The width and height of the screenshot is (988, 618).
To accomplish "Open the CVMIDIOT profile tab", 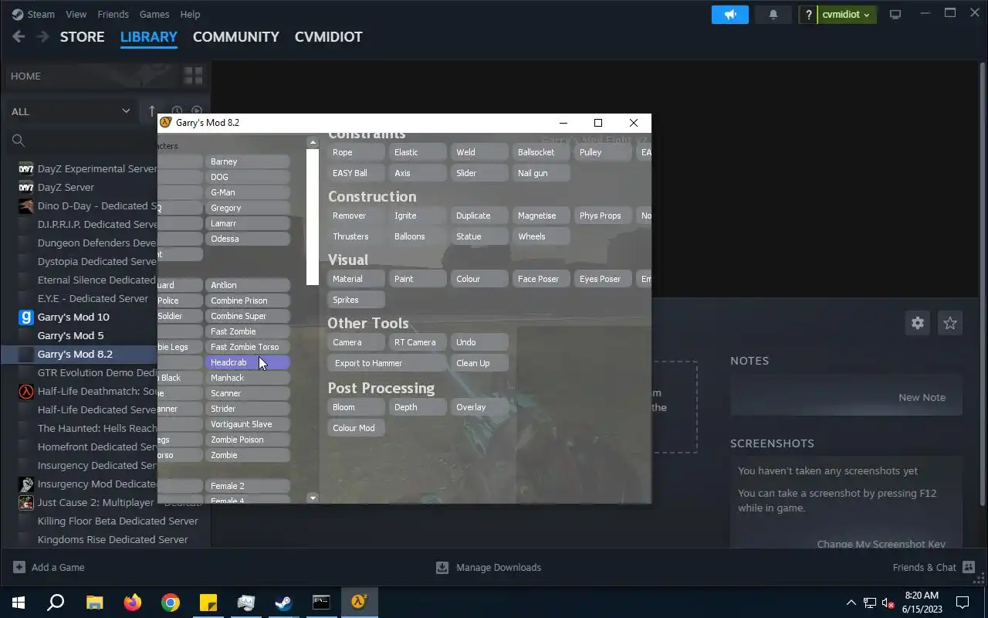I will (x=328, y=36).
